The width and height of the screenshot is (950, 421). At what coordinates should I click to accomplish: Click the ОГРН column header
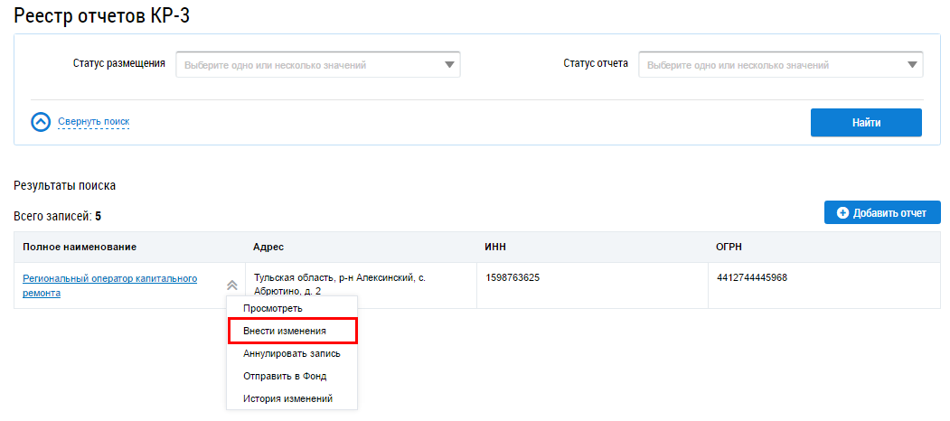tap(730, 247)
